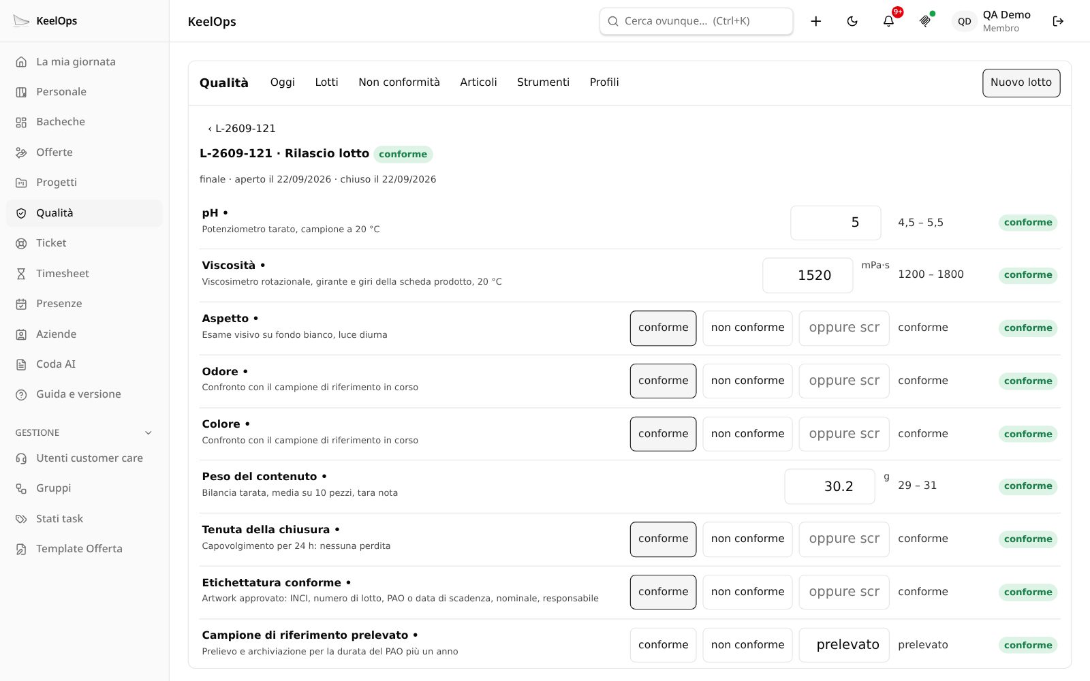Collapse the GESTIONE section
Viewport: 1090px width, 681px height.
149,433
